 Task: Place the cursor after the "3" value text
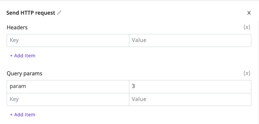(x=135, y=86)
